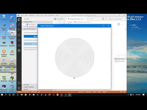Open the Terminal menu
This screenshot has width=147, height=110.
click(51, 15)
